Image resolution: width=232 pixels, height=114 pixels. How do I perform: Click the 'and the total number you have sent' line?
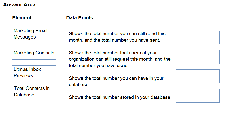[x=115, y=40]
